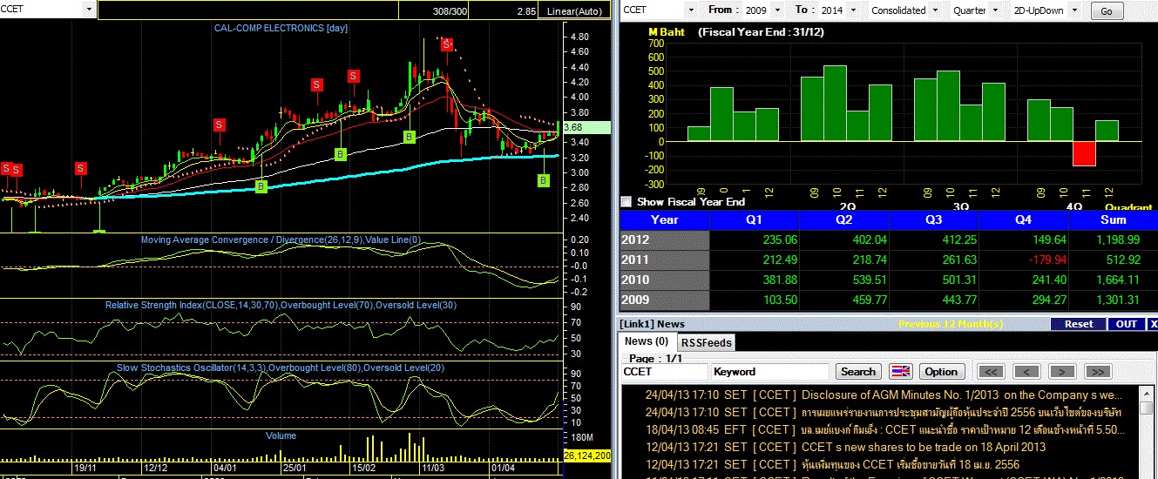Jump to last news page with >> button
1158x479 pixels.
pos(1098,372)
